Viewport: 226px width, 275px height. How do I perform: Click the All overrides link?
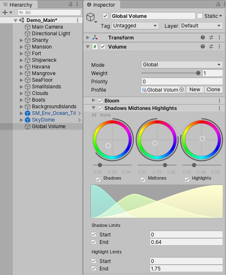coord(94,115)
